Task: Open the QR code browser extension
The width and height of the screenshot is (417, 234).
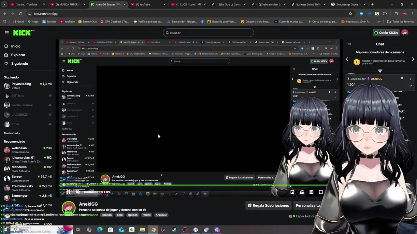Action: [377, 14]
